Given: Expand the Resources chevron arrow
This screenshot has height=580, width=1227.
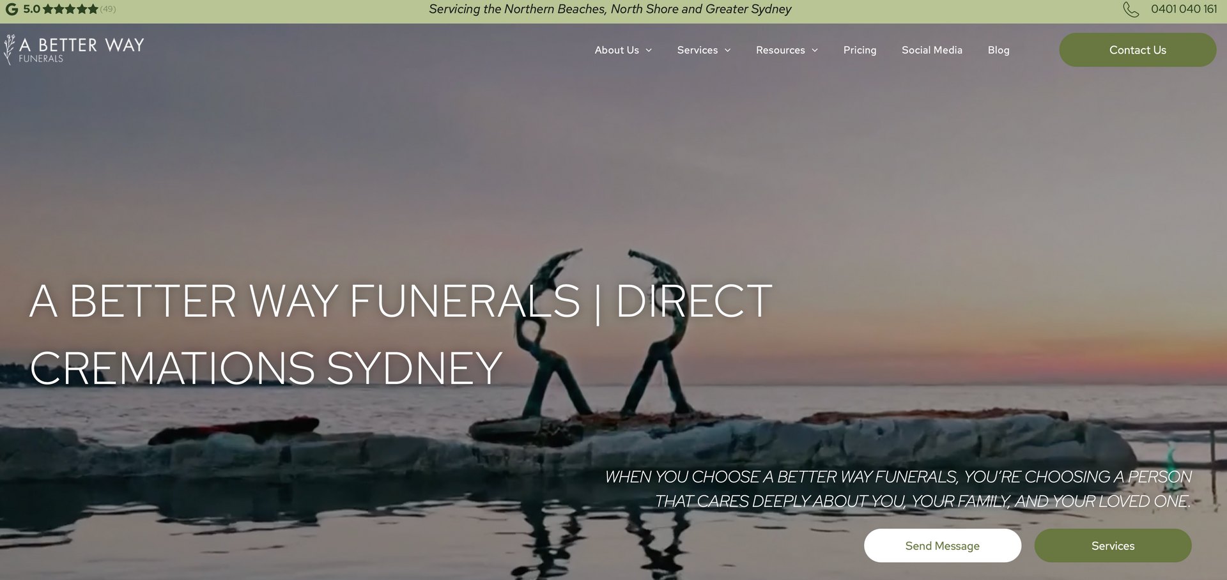Looking at the screenshot, I should tap(815, 50).
